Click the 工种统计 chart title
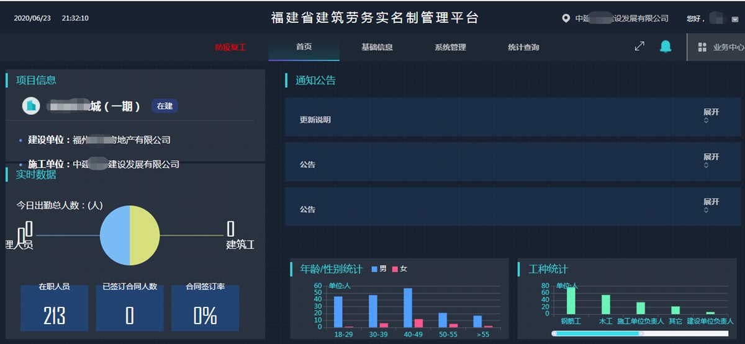This screenshot has width=745, height=344. pyautogui.click(x=548, y=269)
